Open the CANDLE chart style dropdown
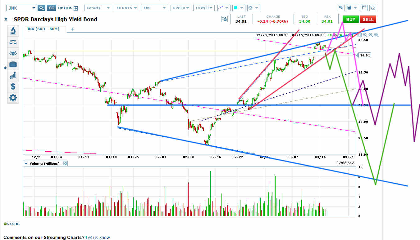Viewport: 420px width, 240px height. tap(98, 8)
